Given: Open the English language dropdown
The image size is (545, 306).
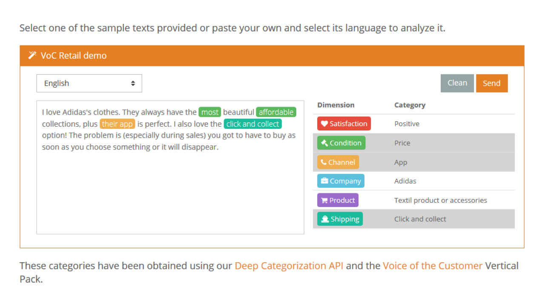Looking at the screenshot, I should [89, 83].
